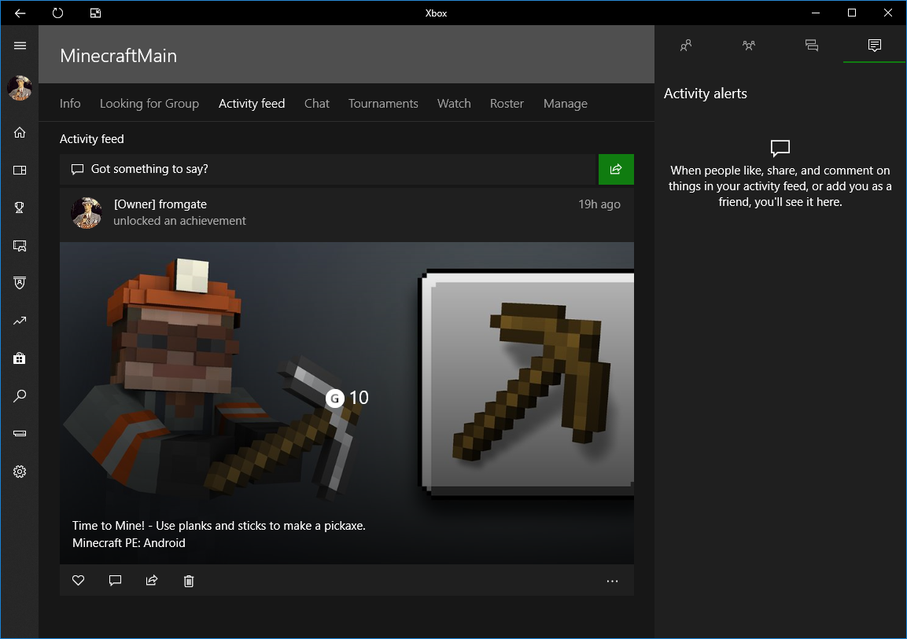Comment on the achievement post

(115, 581)
